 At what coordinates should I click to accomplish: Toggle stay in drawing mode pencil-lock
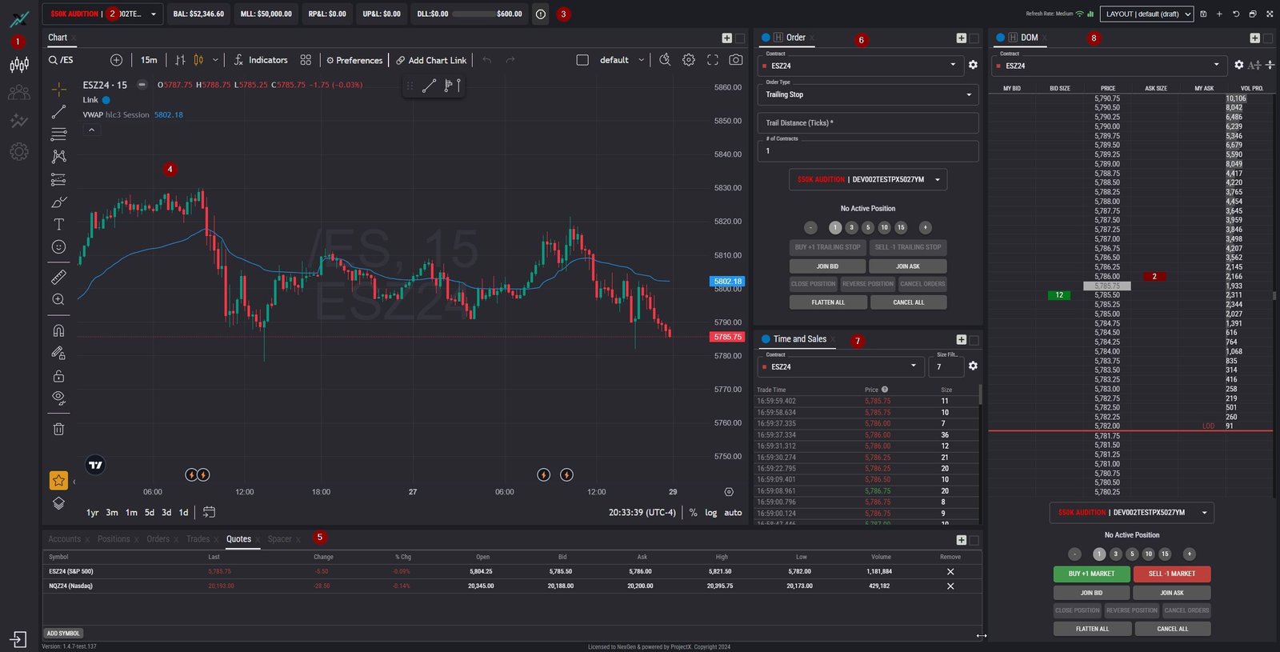(58, 353)
